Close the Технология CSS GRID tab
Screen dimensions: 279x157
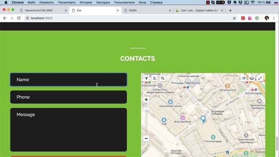(66, 10)
